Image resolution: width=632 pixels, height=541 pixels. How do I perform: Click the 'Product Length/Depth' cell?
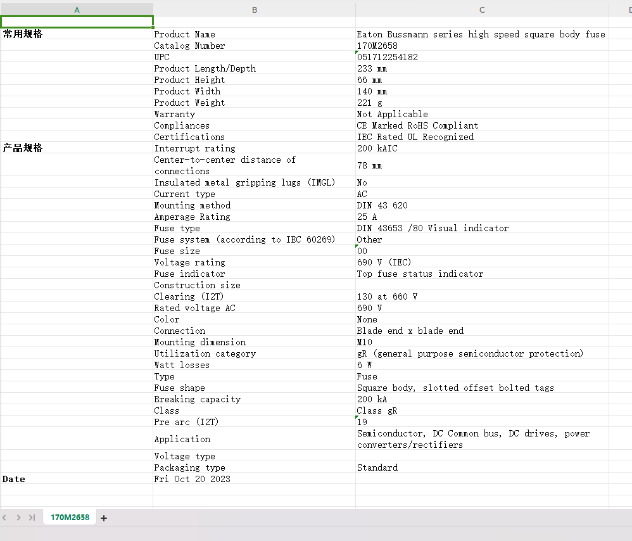255,68
